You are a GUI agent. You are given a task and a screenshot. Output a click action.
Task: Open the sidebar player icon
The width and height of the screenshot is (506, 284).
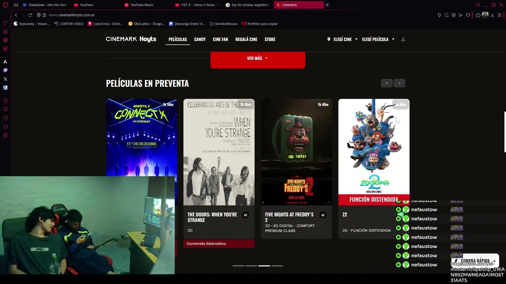pyautogui.click(x=6, y=101)
